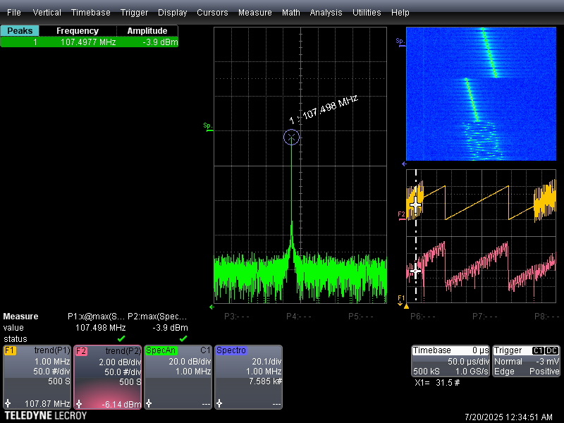Click the F1 cursor readout icon

click(x=8, y=403)
